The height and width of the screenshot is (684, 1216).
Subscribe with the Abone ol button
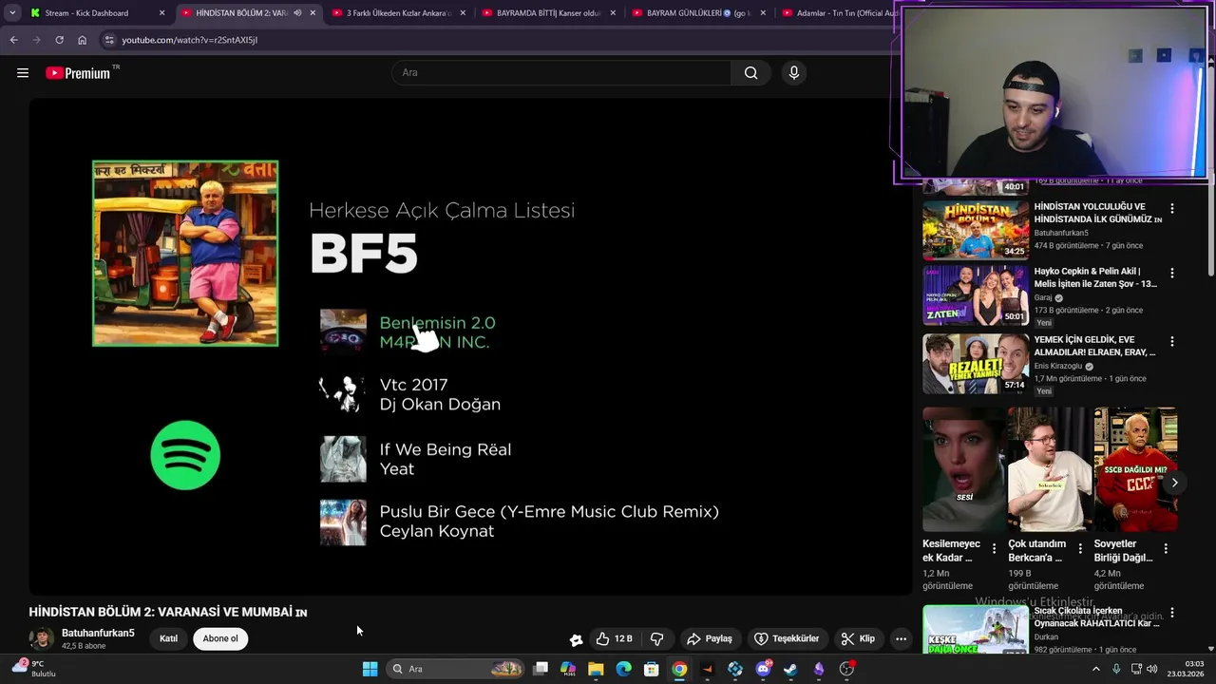pos(220,638)
